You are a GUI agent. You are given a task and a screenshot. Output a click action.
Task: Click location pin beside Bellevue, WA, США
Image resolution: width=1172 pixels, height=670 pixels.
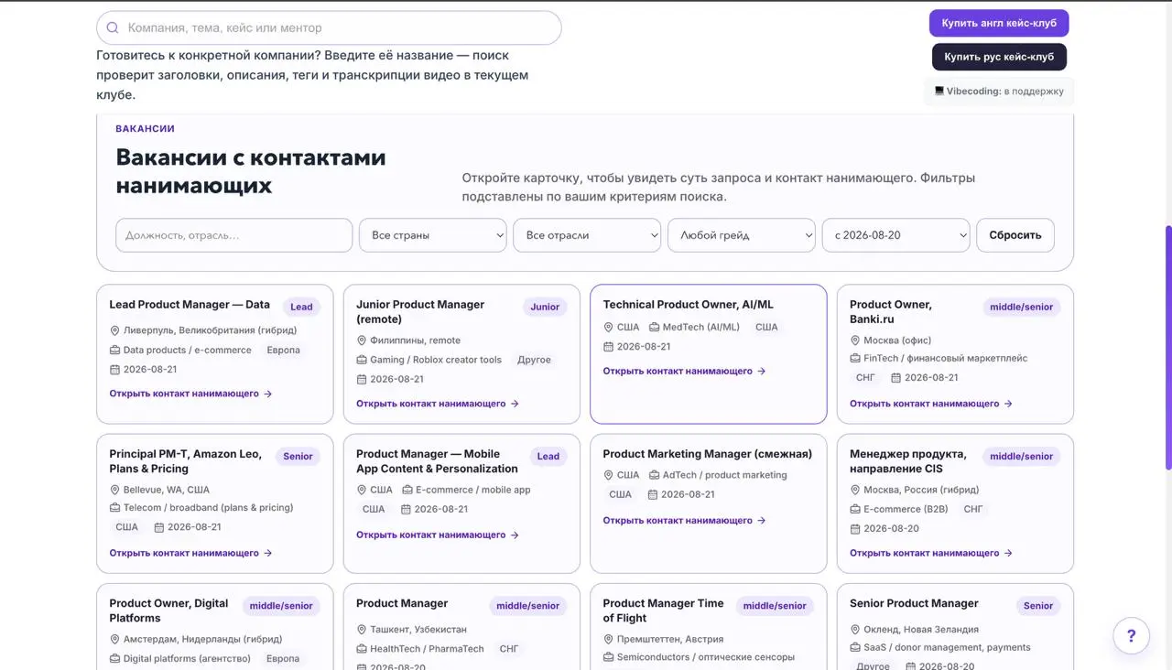[115, 490]
